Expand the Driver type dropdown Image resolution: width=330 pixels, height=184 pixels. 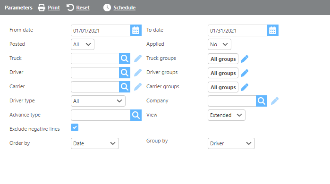[98, 101]
